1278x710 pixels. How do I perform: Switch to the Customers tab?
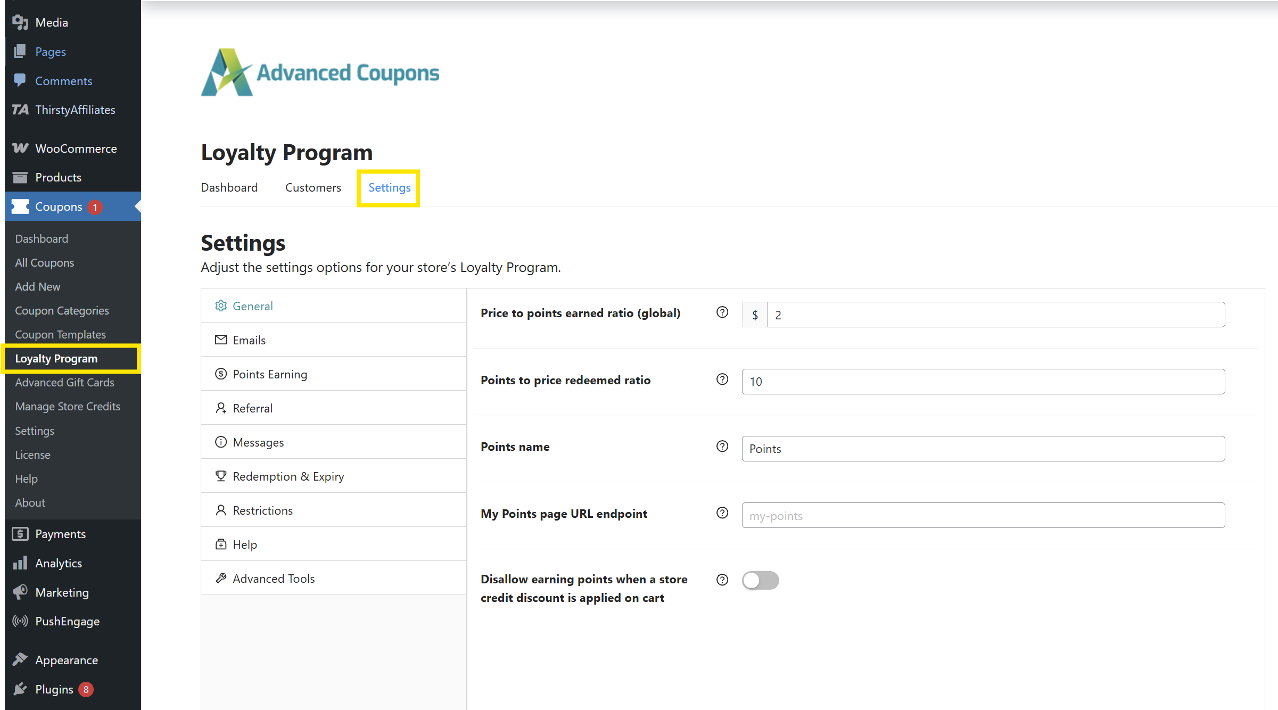tap(313, 187)
